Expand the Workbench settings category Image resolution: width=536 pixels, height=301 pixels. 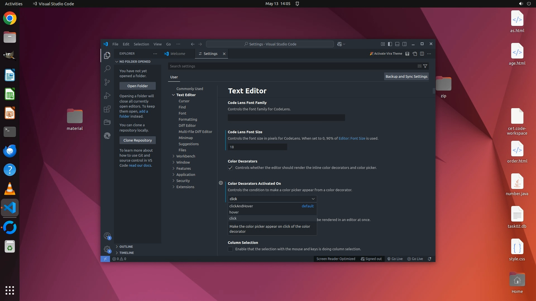coord(185,156)
